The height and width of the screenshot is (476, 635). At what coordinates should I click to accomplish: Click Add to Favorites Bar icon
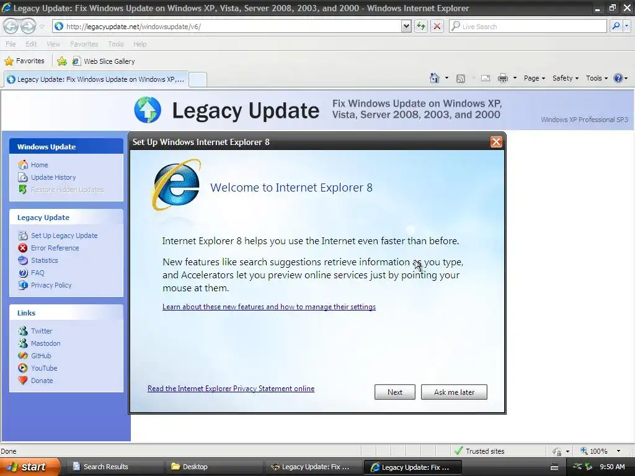tap(62, 61)
